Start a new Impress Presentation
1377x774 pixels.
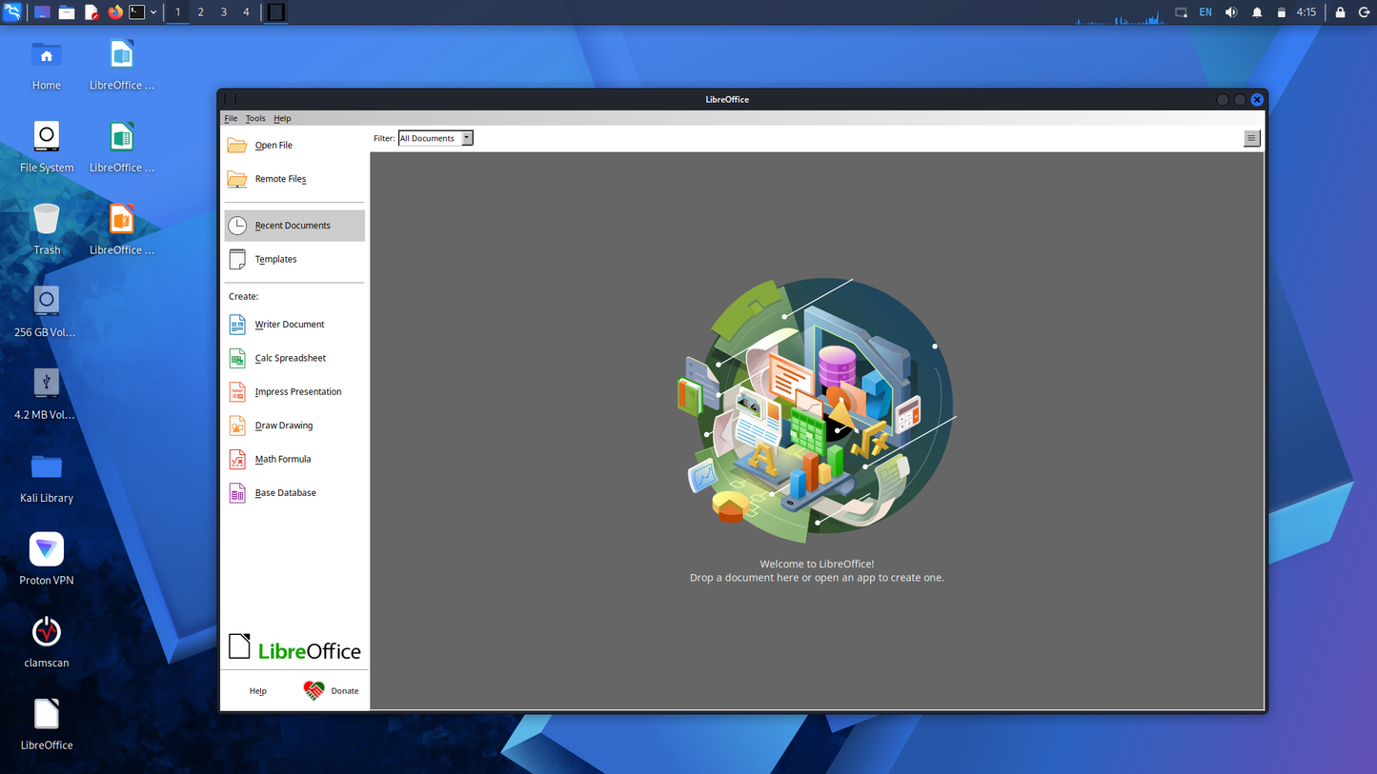coord(294,392)
